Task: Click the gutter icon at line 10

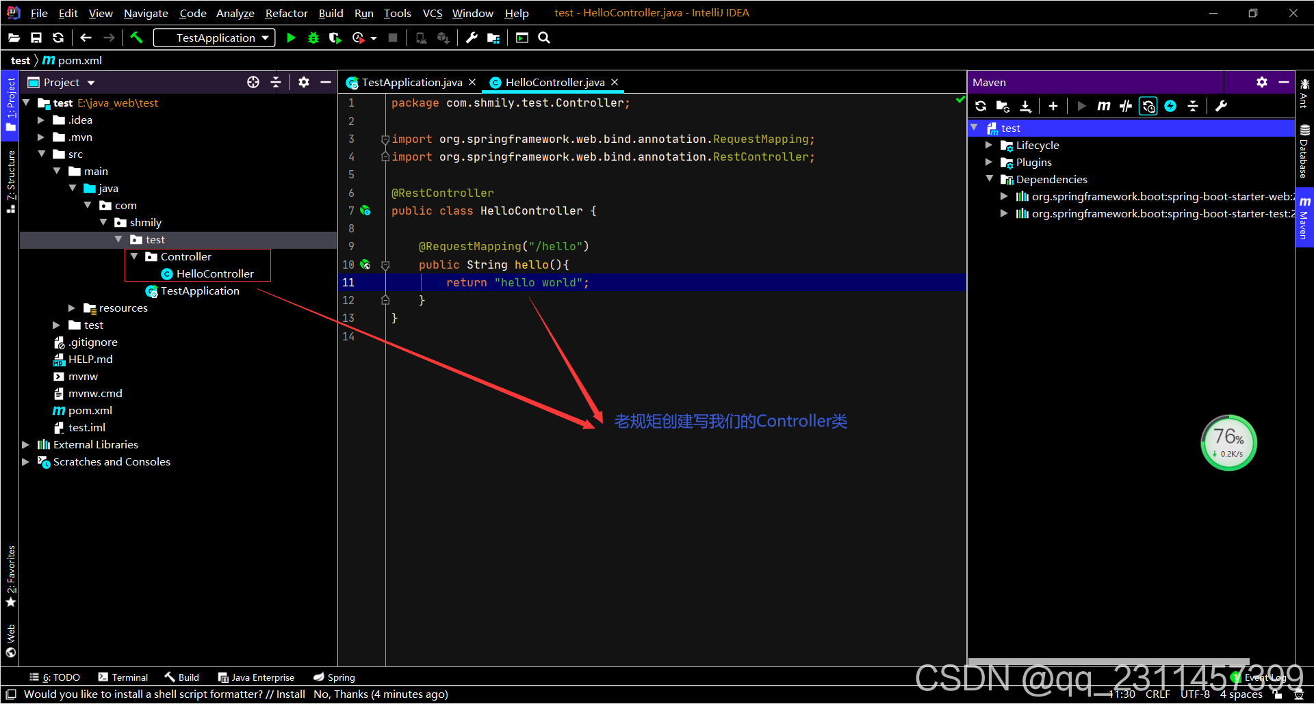Action: point(365,265)
